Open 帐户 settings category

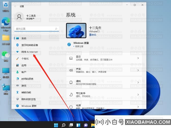(x=37, y=72)
